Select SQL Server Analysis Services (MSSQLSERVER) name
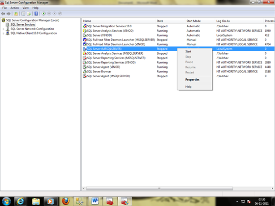The width and height of the screenshot is (275, 206). point(115,53)
